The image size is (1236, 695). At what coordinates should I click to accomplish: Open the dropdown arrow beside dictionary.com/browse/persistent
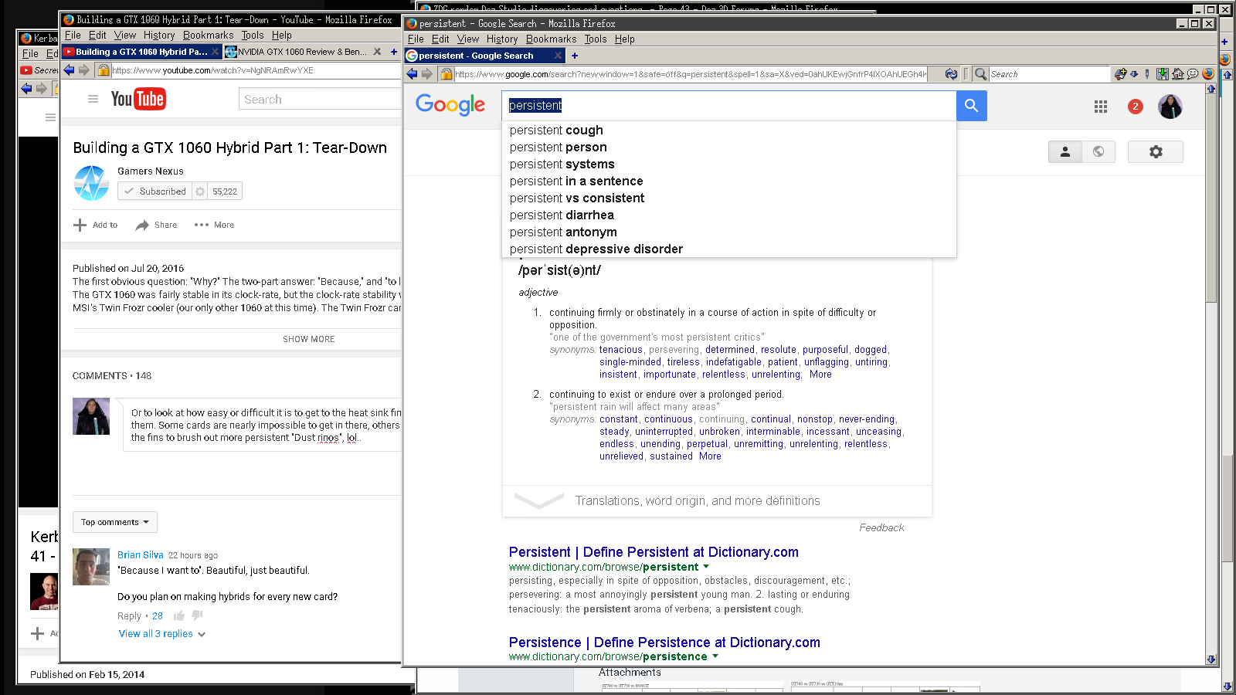coord(706,567)
